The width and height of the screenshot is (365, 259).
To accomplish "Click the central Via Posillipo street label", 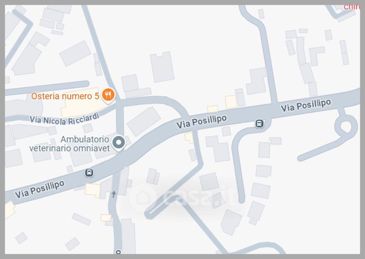I will pos(201,122).
